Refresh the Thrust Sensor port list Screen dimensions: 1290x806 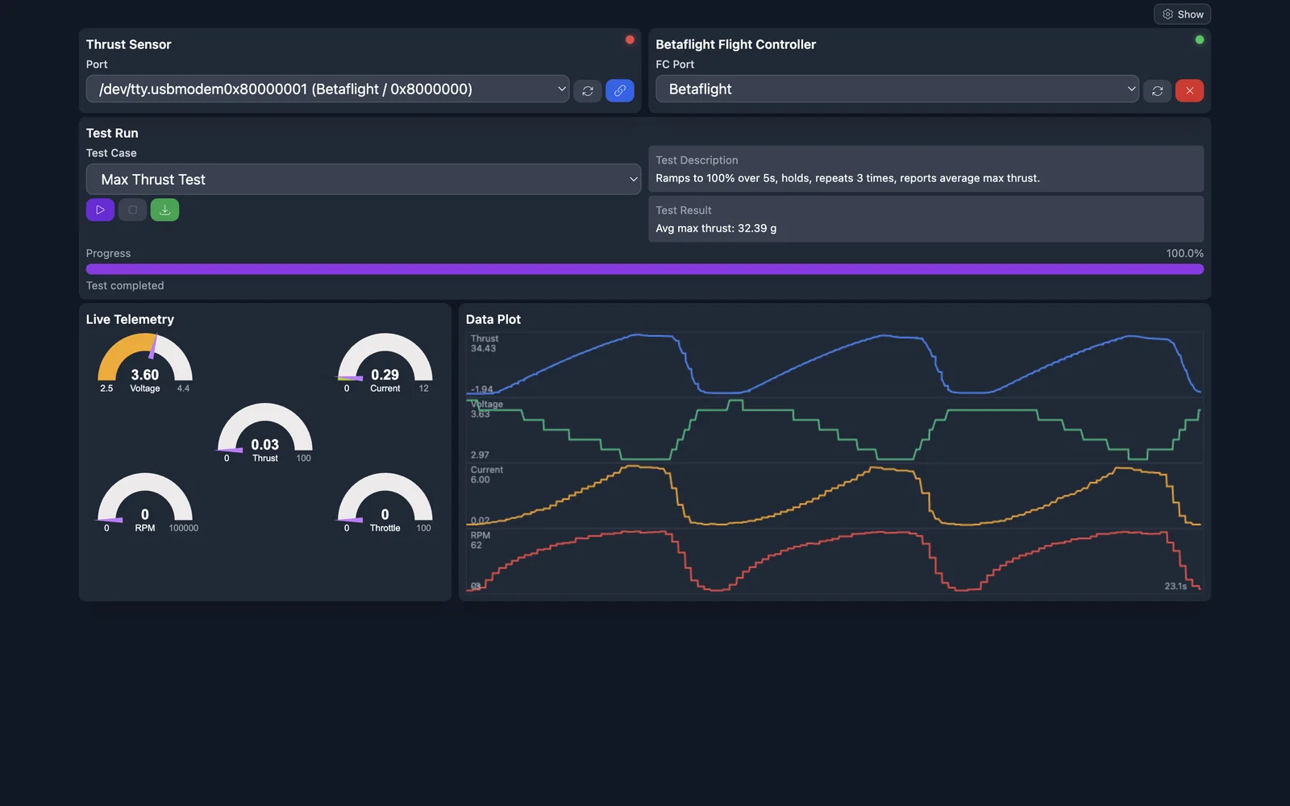tap(588, 91)
